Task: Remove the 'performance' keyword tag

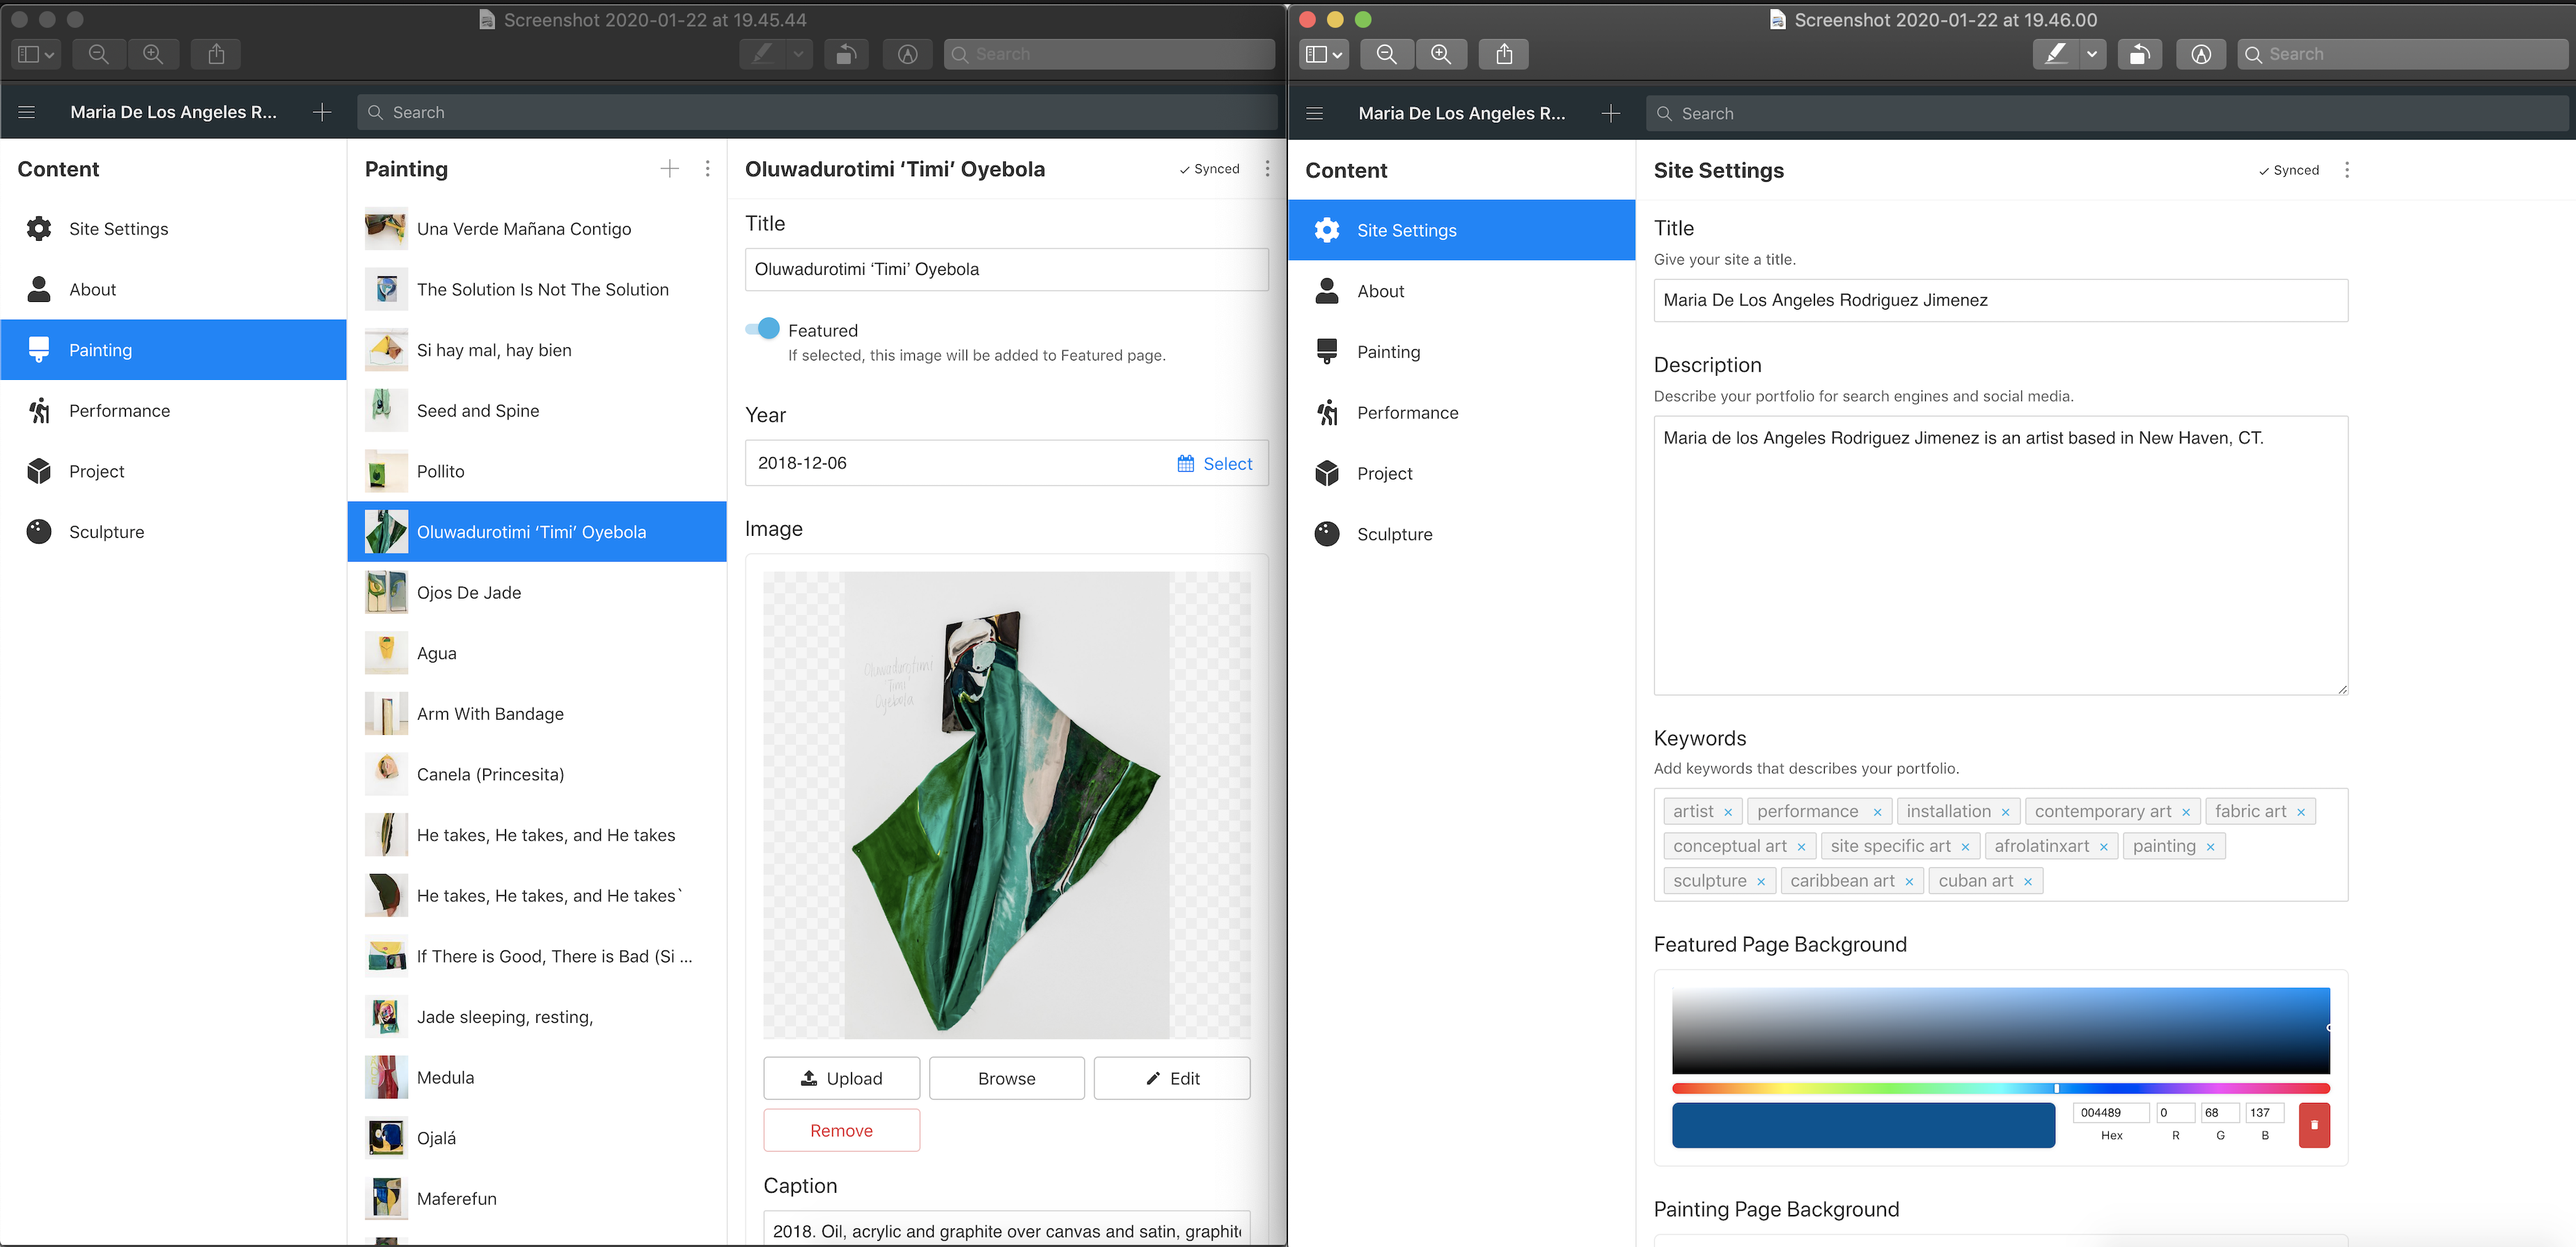Action: coord(1877,812)
